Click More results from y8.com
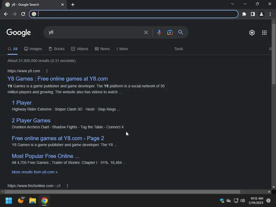The width and height of the screenshot is (276, 207). 34,172
